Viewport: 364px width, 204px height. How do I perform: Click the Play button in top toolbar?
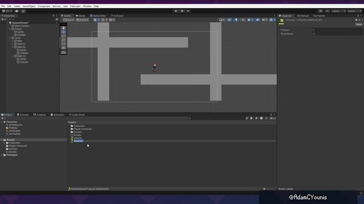(x=176, y=11)
